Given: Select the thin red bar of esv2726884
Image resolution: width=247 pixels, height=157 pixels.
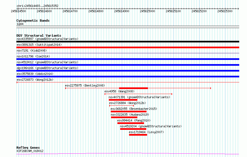Looking at the screenshot, I should click(122, 106).
